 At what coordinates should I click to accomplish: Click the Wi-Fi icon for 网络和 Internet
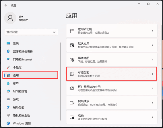8,59
